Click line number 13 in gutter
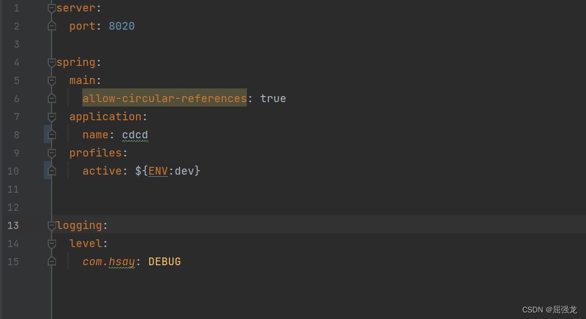586x319 pixels. click(13, 226)
